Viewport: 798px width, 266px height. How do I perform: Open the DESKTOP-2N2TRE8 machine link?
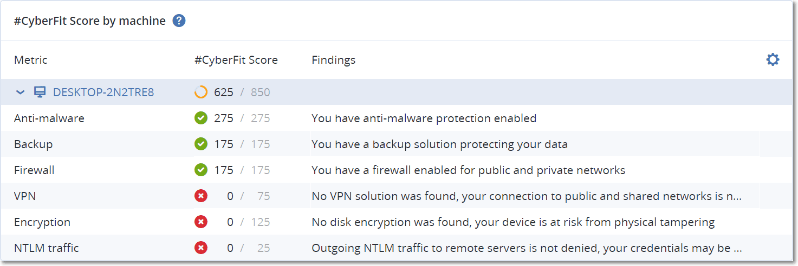[x=103, y=92]
